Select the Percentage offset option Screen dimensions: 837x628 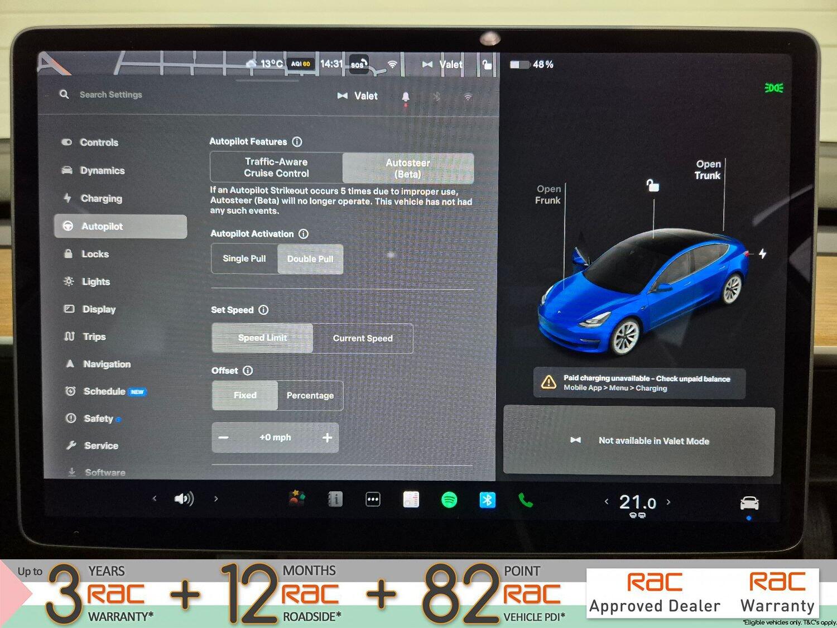[x=310, y=395]
